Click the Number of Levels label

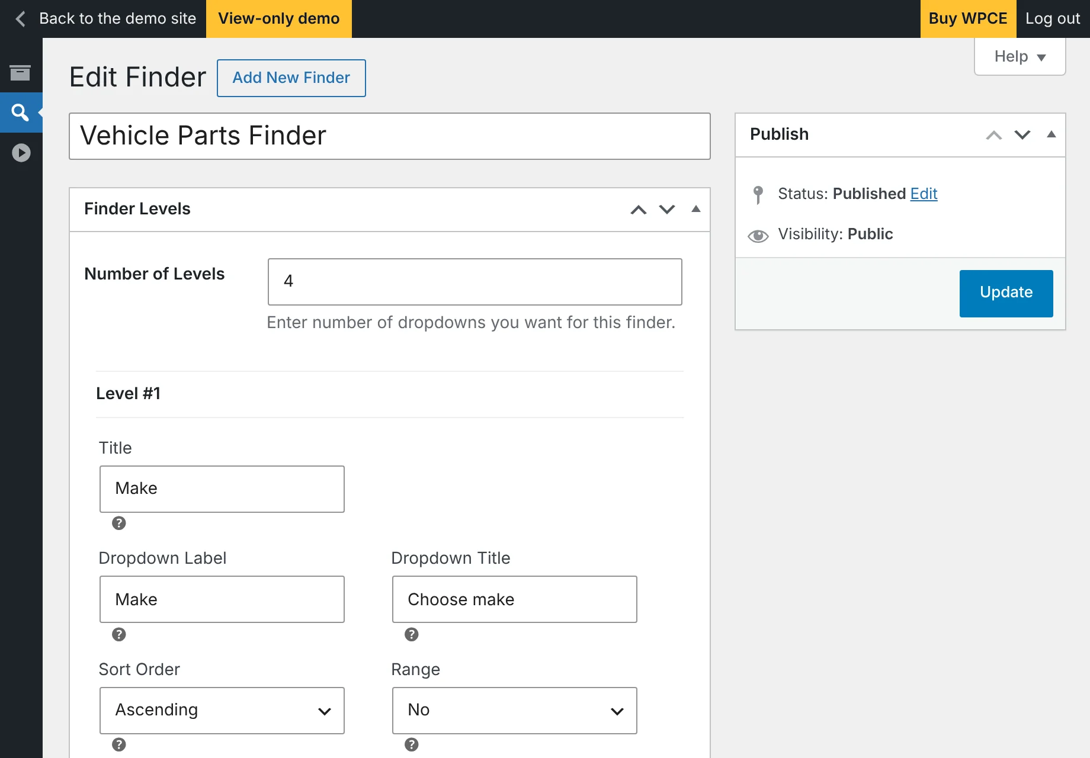(x=155, y=274)
